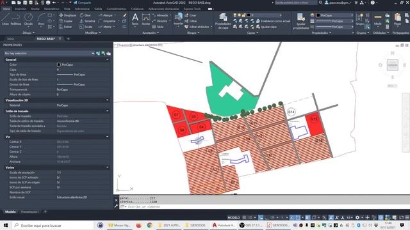Image resolution: width=410 pixels, height=230 pixels.
Task: Expand the Dibujo panel flyout
Action: (x=28, y=33)
